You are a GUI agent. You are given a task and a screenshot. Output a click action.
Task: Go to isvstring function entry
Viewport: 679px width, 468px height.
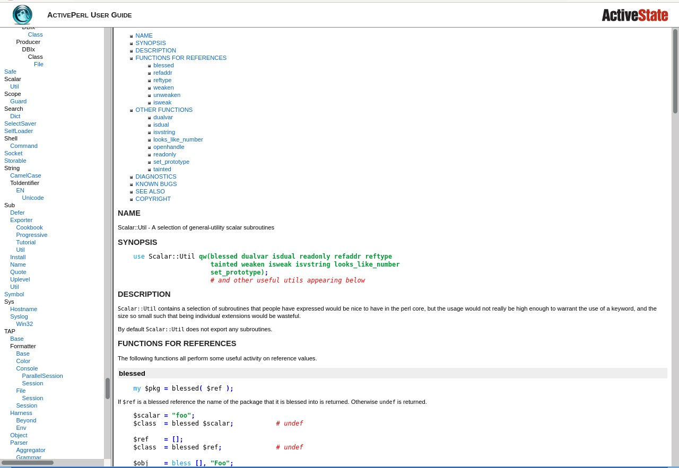pyautogui.click(x=164, y=132)
